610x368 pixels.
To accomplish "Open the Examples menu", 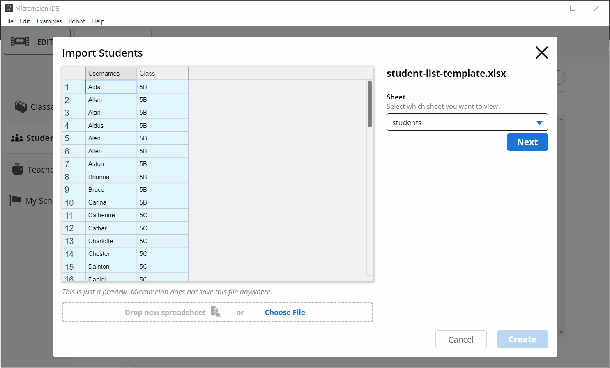I will pos(49,21).
